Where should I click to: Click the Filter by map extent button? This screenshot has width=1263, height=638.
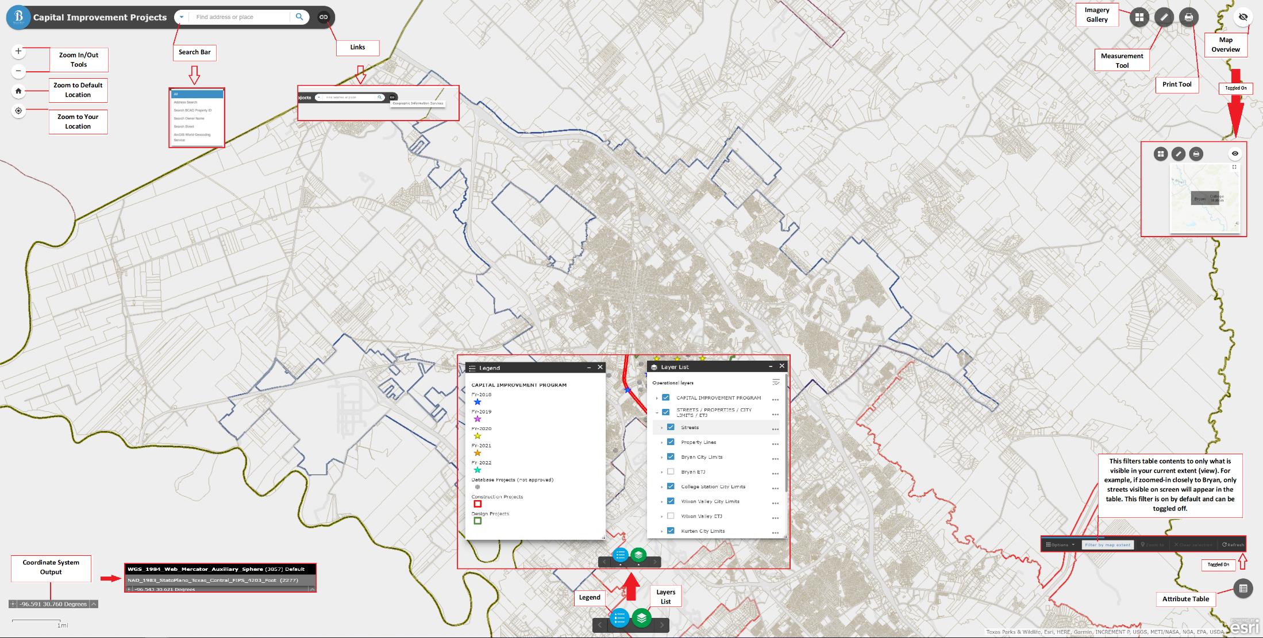click(x=1107, y=544)
